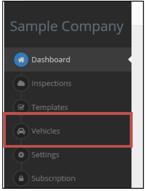
Task: Select the Templates checkmark-box icon
Action: click(21, 107)
